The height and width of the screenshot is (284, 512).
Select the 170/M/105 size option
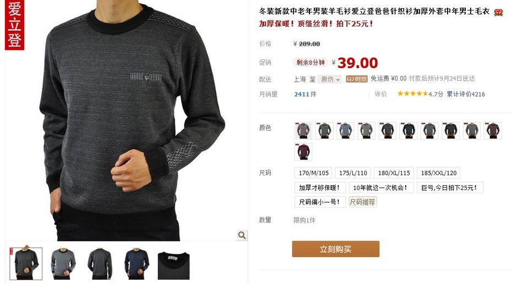(x=313, y=173)
